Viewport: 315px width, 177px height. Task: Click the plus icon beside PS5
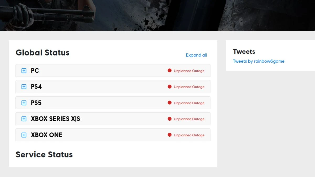coord(24,103)
